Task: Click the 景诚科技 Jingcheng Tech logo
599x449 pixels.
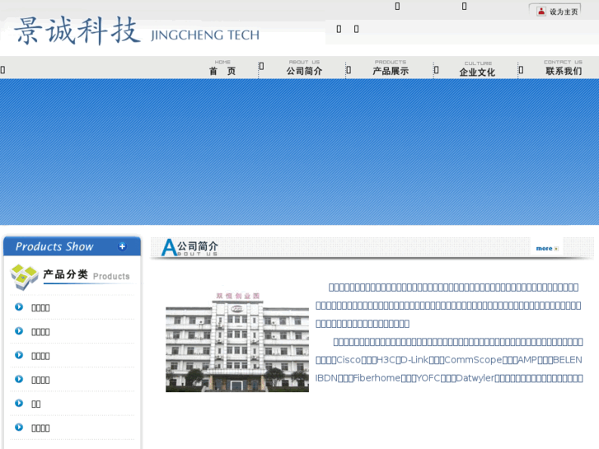Action: click(136, 31)
